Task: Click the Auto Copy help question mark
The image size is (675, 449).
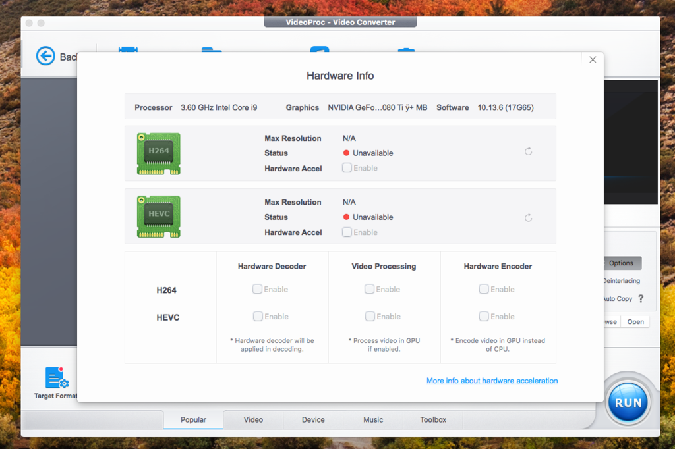Action: pyautogui.click(x=640, y=298)
